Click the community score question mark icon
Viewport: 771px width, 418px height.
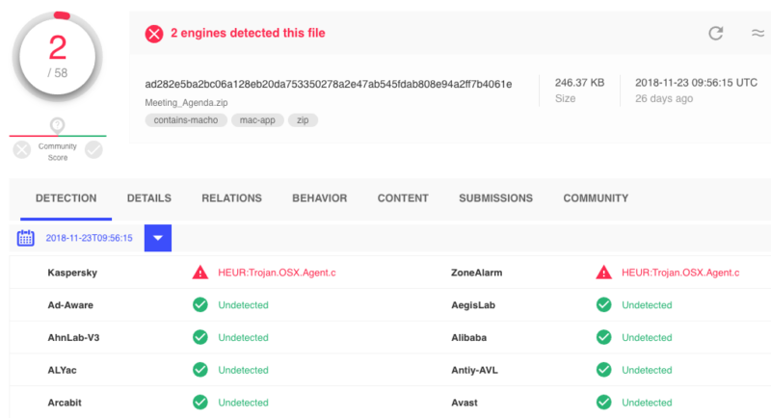(58, 124)
